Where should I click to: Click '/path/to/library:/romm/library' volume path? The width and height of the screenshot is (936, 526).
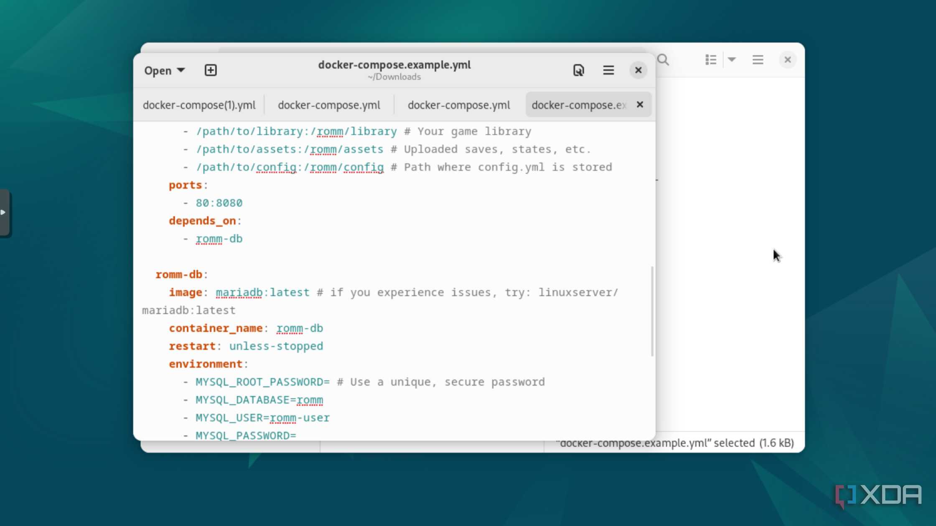click(296, 131)
